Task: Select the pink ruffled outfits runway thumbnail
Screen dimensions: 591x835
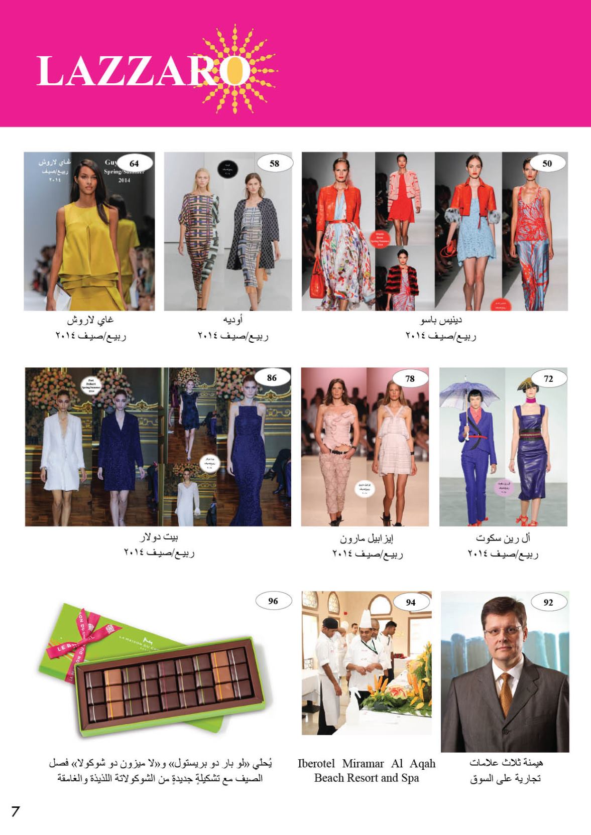Action: coord(365,447)
